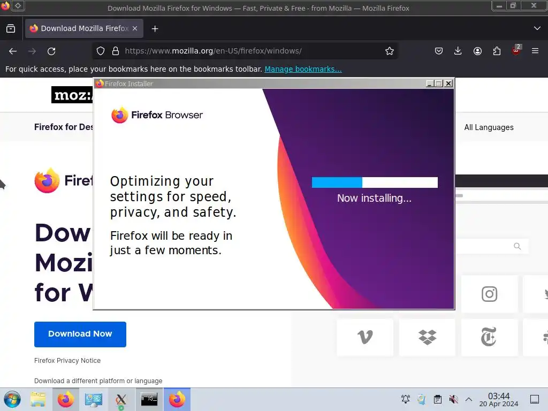Click the Firefox for Desktop heading link

tap(64, 127)
